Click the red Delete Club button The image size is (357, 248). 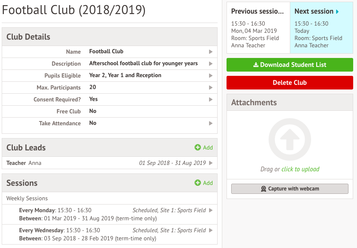click(289, 83)
